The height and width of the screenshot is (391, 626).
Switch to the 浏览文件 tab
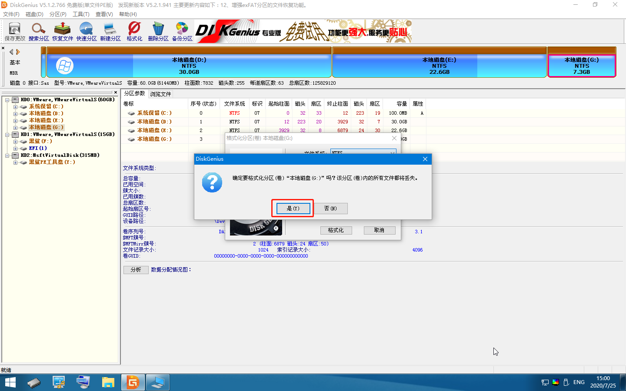tap(160, 94)
